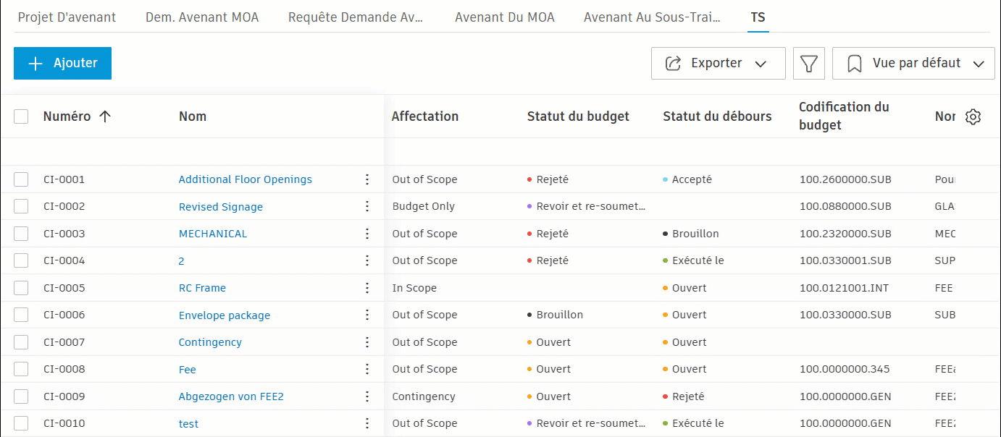Open row actions menu for CI-0001

[x=367, y=179]
